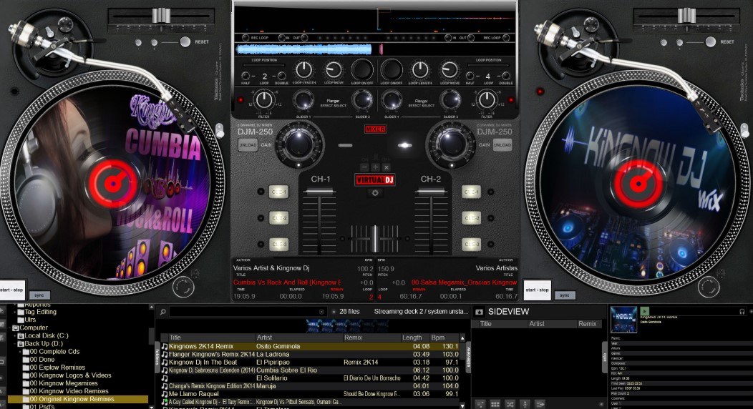Click the right deck sync button
Viewport: 753px width, 409px height.
pyautogui.click(x=565, y=295)
